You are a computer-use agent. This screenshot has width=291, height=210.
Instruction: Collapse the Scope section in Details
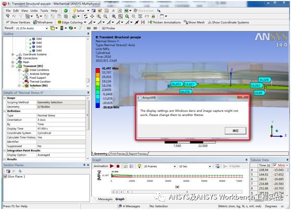[5, 98]
